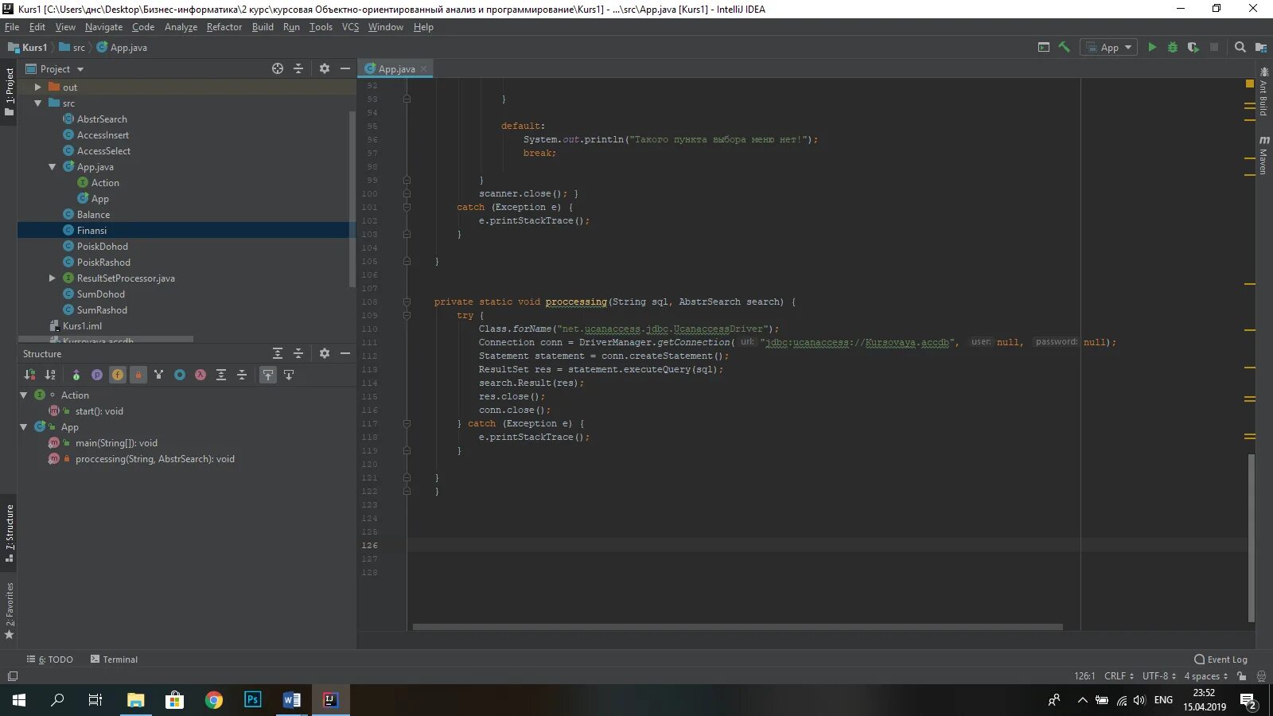The image size is (1273, 716).
Task: Sort Structure members alphabetically
Action: tap(50, 375)
